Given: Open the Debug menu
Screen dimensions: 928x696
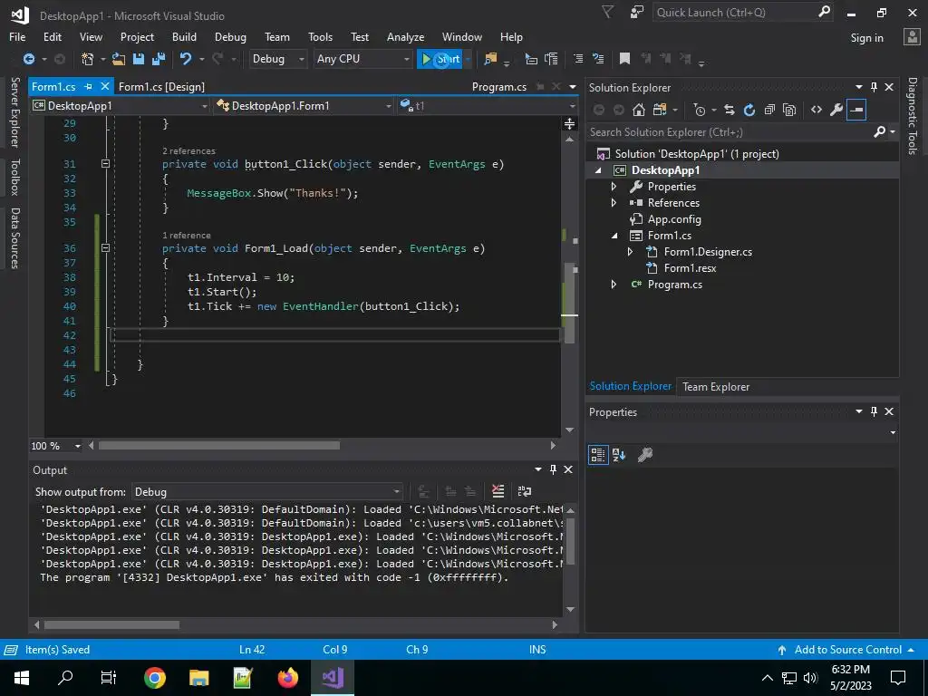Looking at the screenshot, I should click(x=230, y=36).
